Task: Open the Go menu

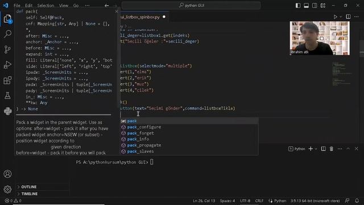Action: pyautogui.click(x=76, y=5)
